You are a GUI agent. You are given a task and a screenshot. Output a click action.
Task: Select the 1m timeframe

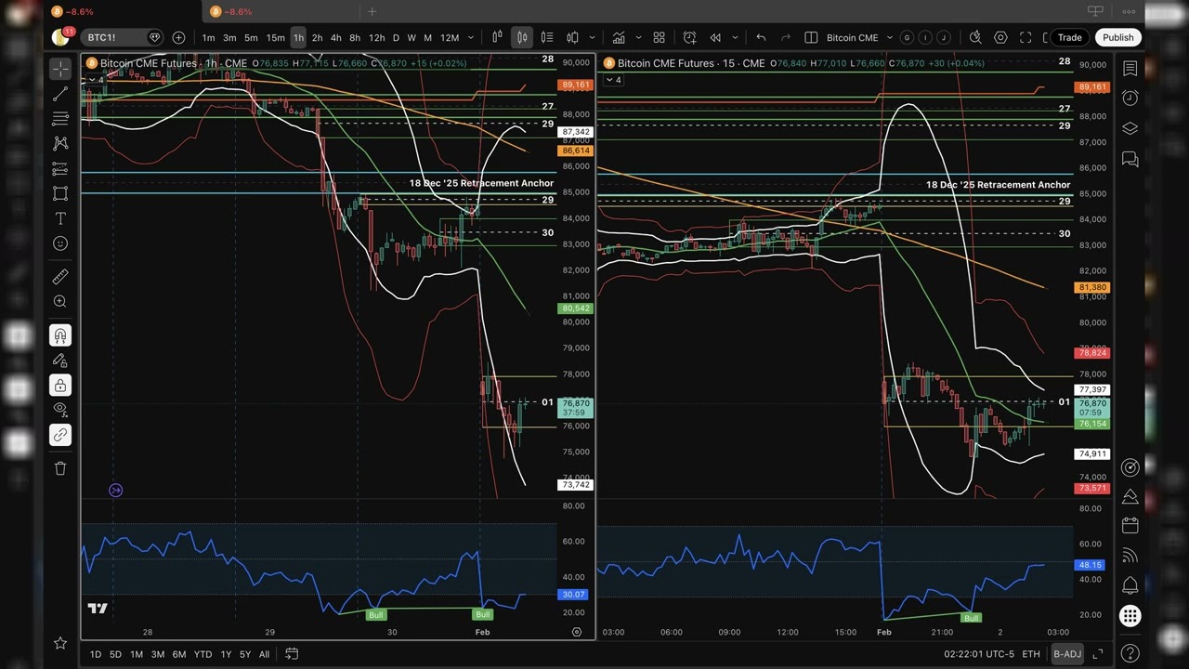[208, 37]
